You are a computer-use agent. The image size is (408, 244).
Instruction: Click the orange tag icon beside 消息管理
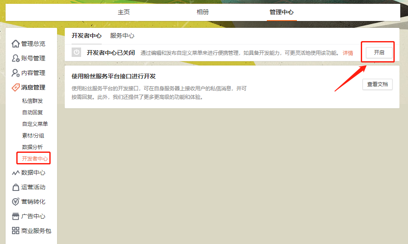15,87
